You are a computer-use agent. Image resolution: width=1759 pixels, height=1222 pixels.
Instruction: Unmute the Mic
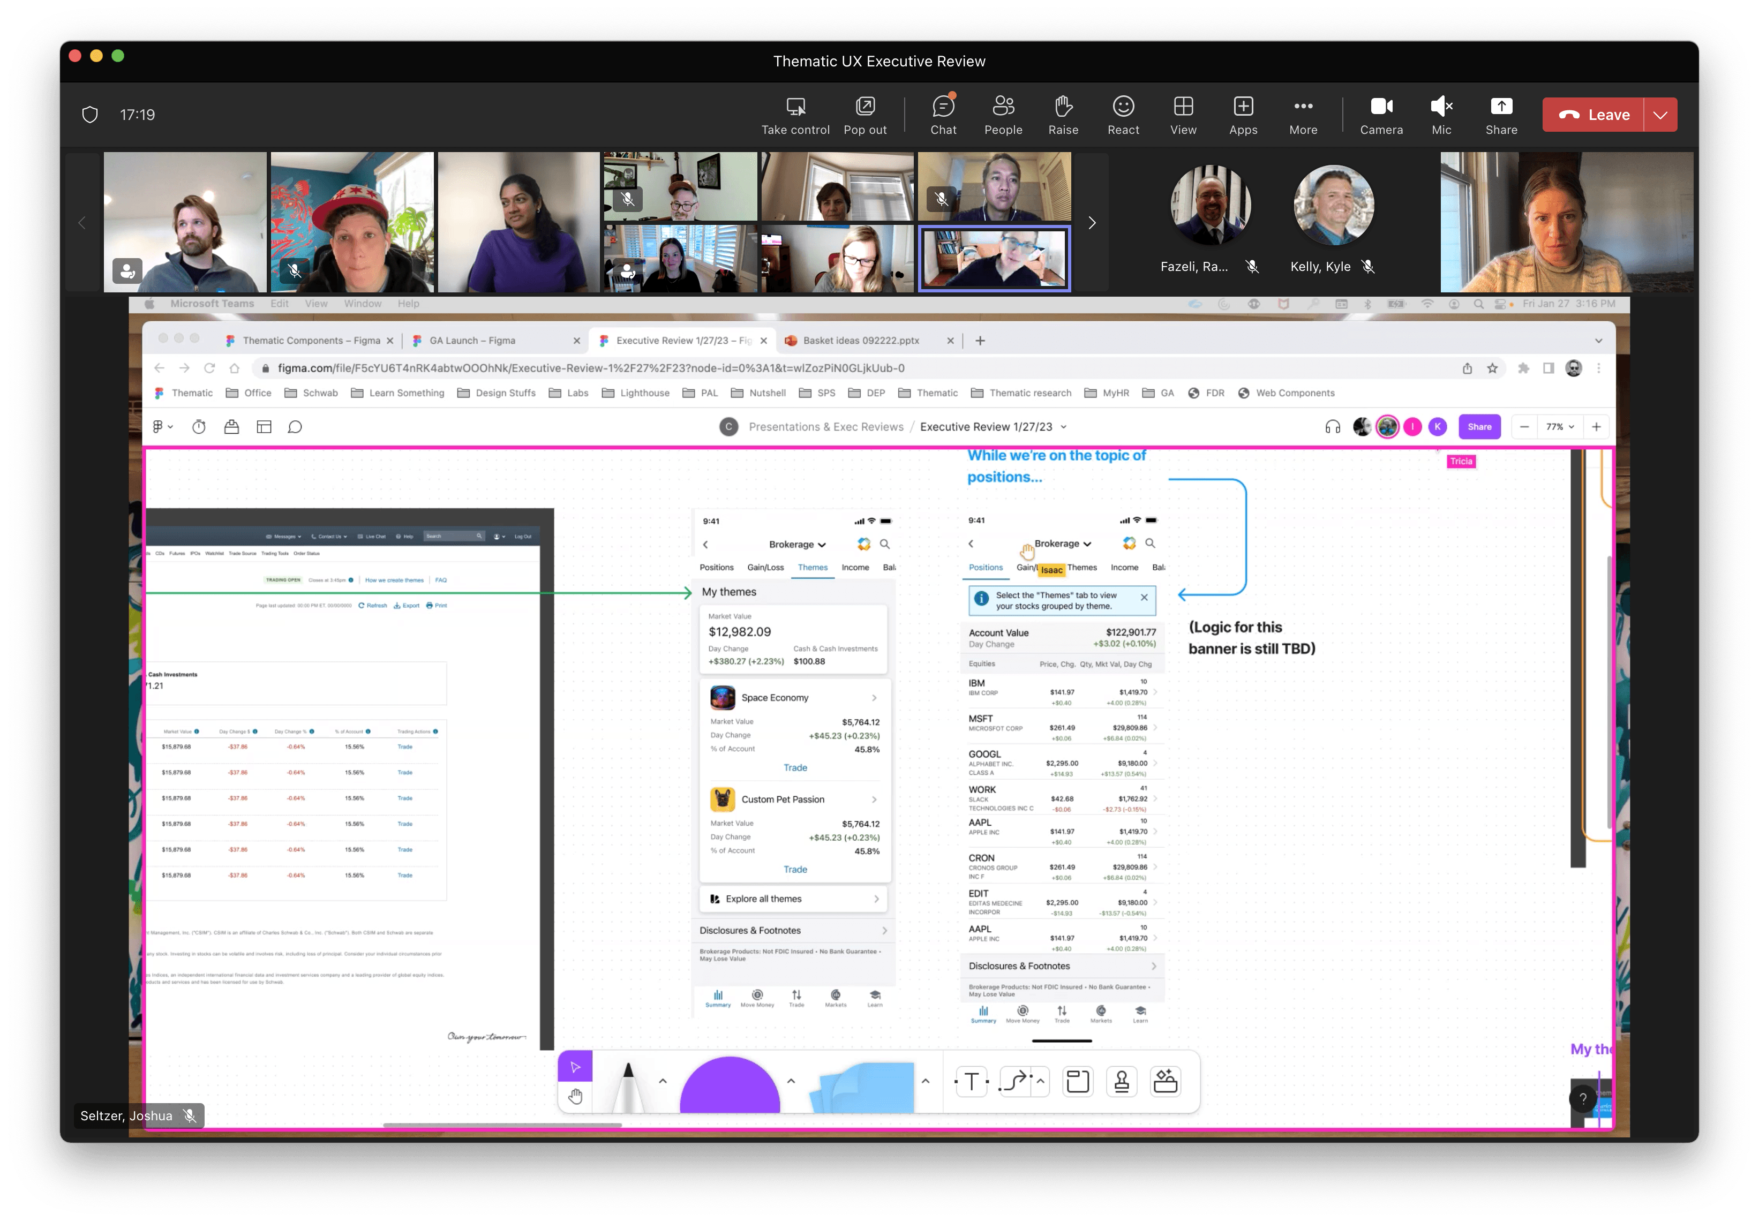click(x=1440, y=115)
